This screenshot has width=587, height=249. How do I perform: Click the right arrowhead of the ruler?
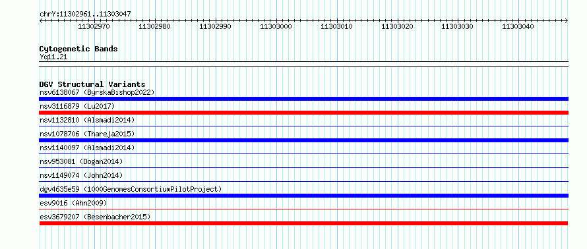(x=567, y=20)
